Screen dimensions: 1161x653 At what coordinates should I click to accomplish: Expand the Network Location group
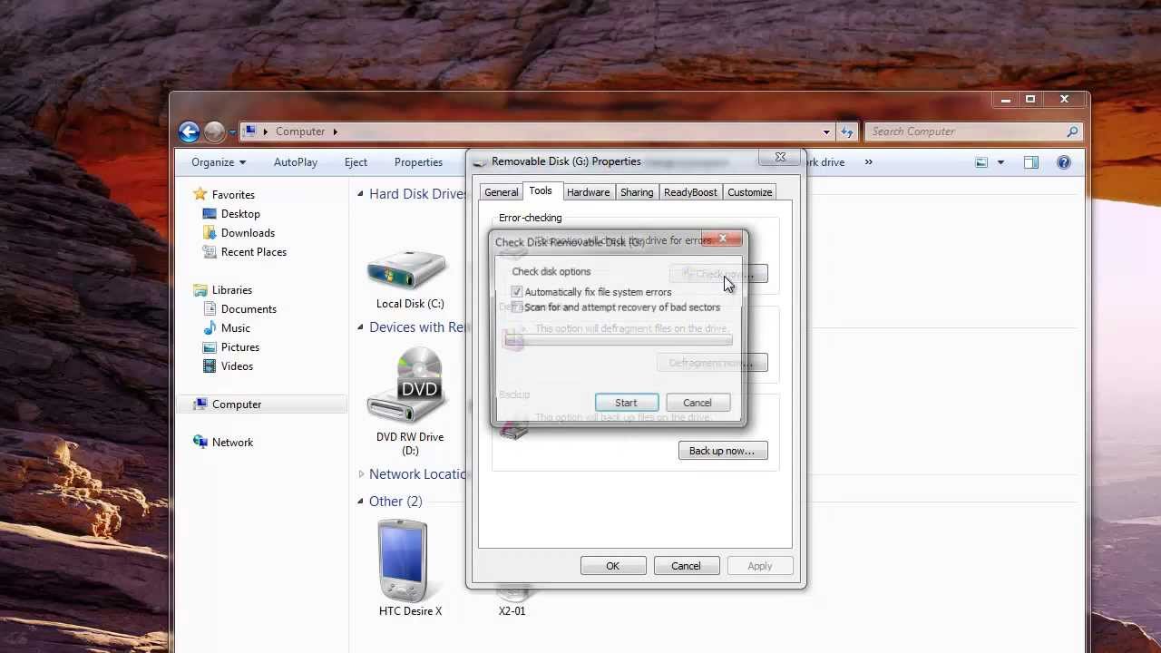point(361,473)
